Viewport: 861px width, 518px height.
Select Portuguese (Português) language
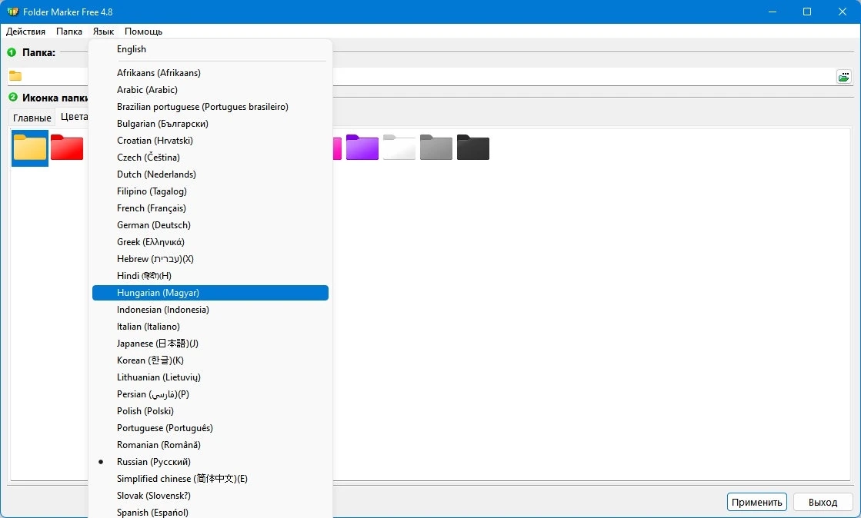click(210, 428)
